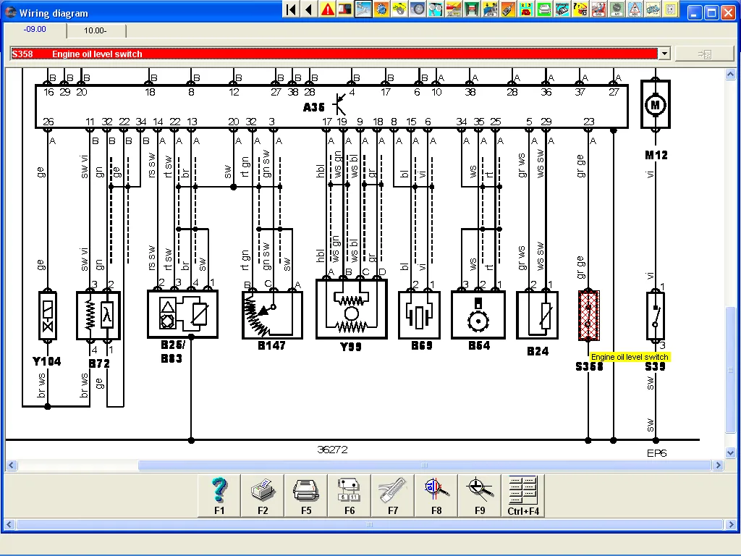Click the diagram vertical scrollbar up arrow

pos(730,75)
